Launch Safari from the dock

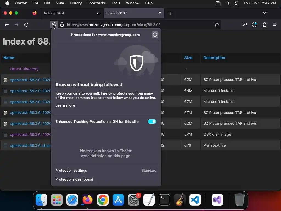(x=72, y=200)
